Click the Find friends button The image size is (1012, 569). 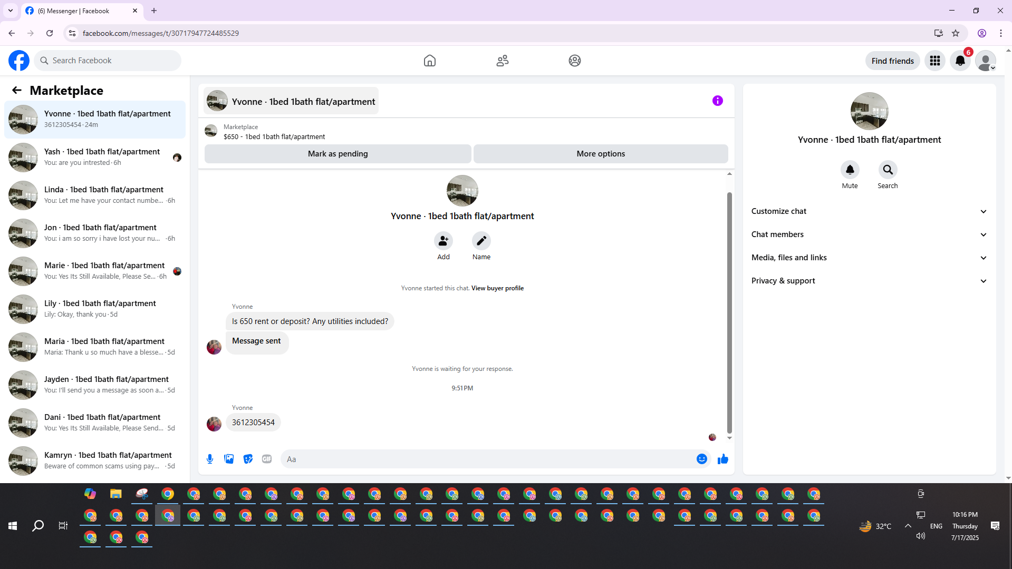point(893,61)
